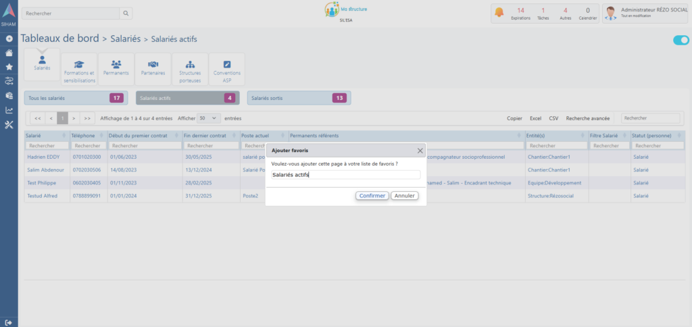Screen dimensions: 692x327
Task: Open the Formations et sensibilisations tab
Action: pyautogui.click(x=79, y=70)
